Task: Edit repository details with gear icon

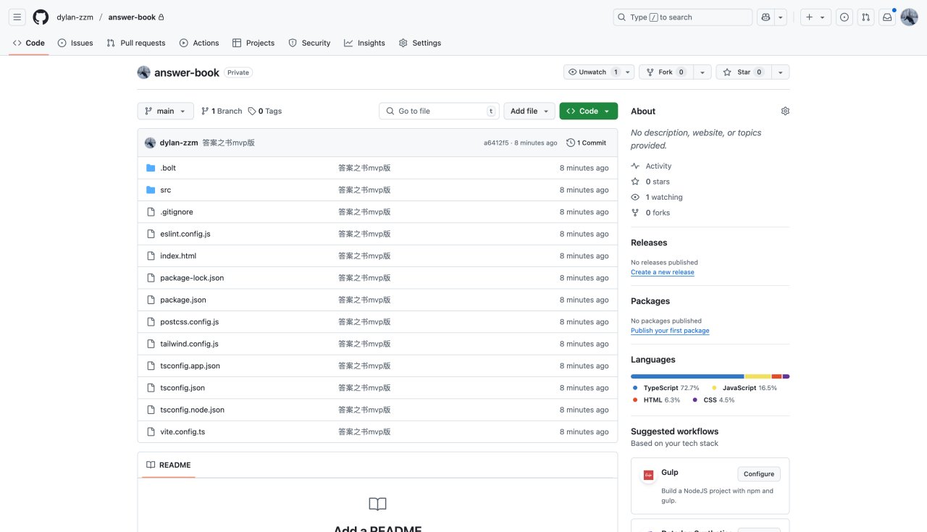Action: point(785,111)
